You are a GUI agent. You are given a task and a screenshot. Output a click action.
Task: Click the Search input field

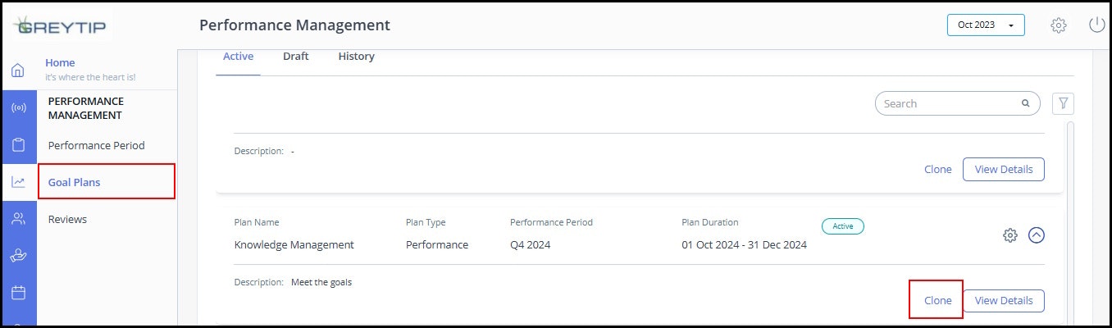pyautogui.click(x=947, y=104)
